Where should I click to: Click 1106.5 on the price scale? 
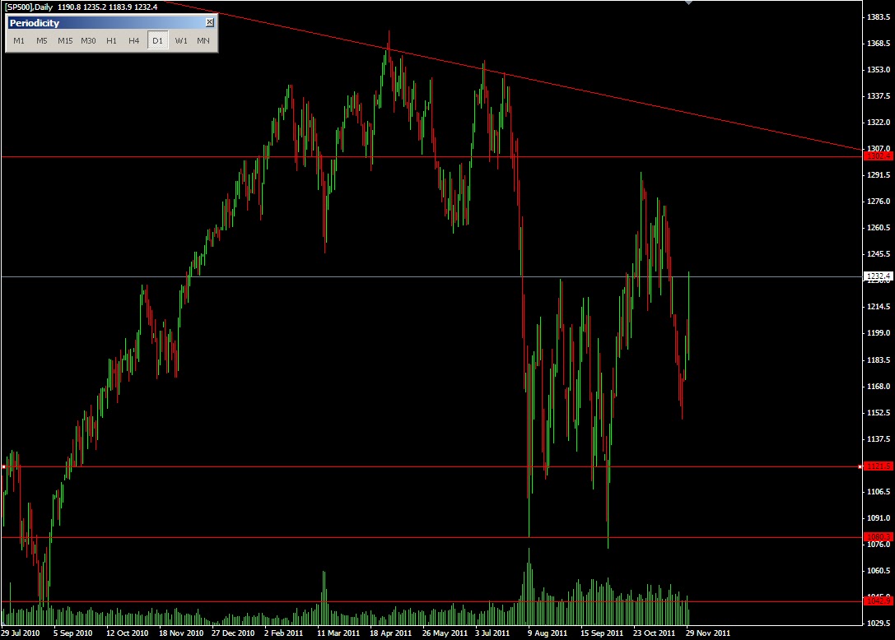[879, 492]
